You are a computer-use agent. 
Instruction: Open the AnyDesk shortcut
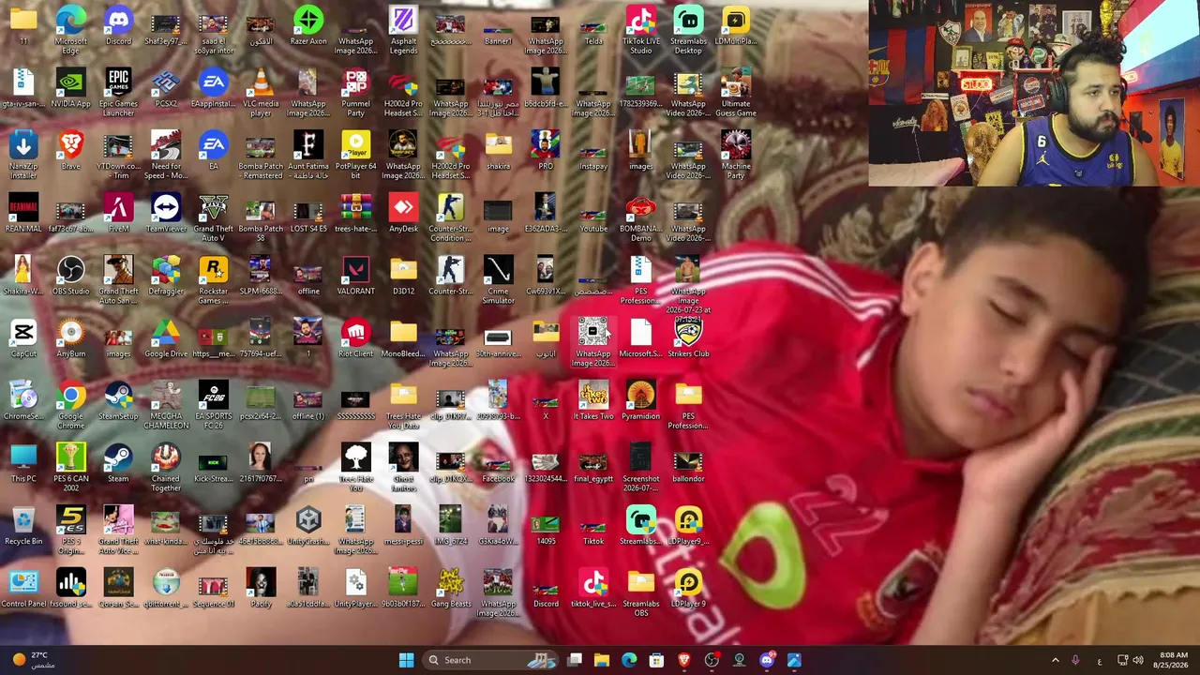(x=403, y=214)
